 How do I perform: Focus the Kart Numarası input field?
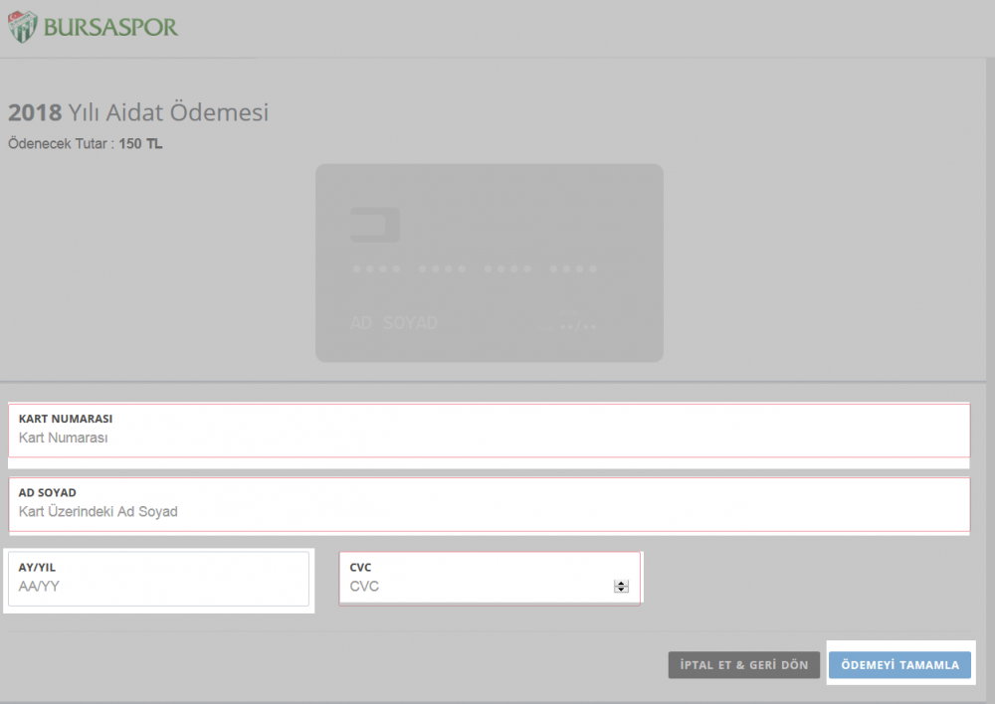click(x=488, y=438)
